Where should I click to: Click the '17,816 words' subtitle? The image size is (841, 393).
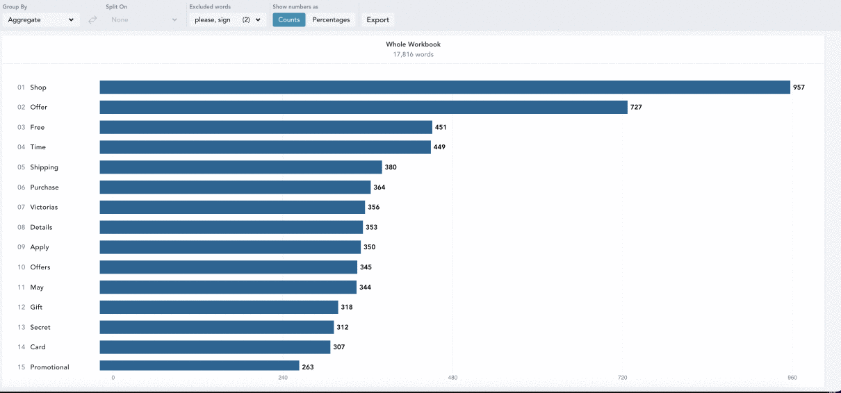414,54
